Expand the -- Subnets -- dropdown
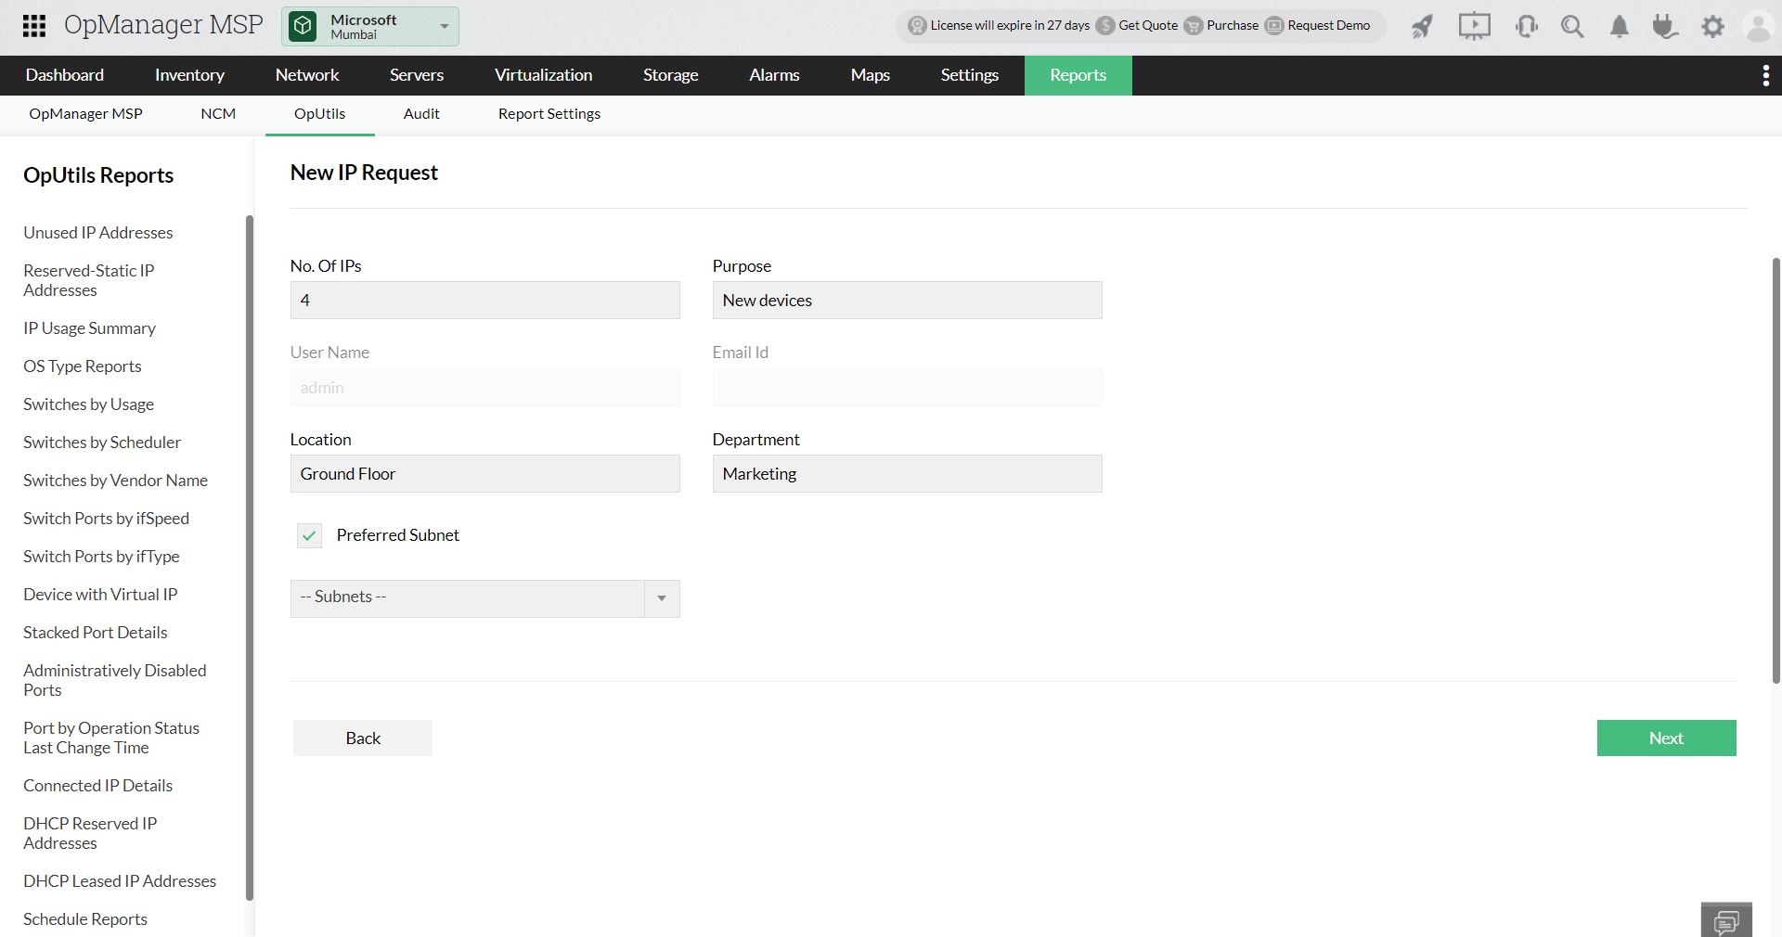Viewport: 1782px width, 937px height. 661,598
